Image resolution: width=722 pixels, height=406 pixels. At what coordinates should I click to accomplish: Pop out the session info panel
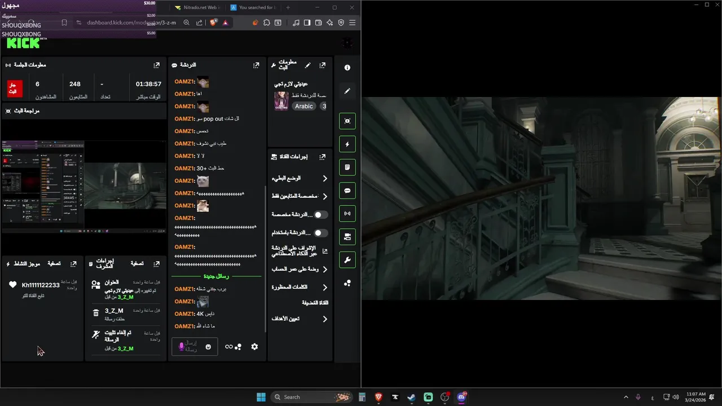156,65
